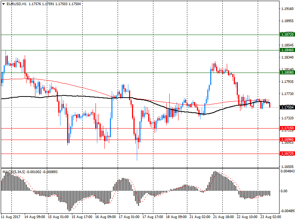Select the 1.18460 green resistance level label

tap(287, 50)
